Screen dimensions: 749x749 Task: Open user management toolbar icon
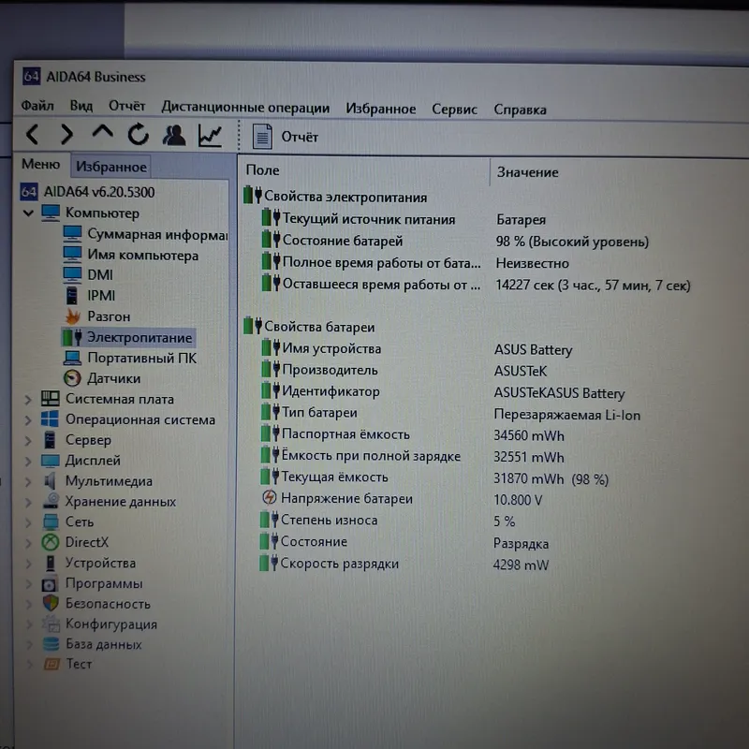174,135
